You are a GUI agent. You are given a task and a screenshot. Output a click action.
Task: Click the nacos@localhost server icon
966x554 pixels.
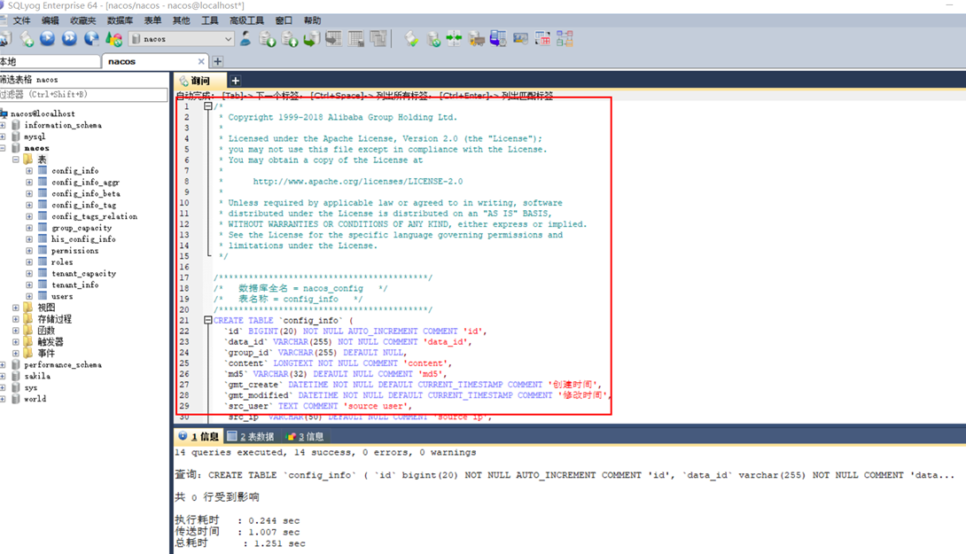coord(4,113)
